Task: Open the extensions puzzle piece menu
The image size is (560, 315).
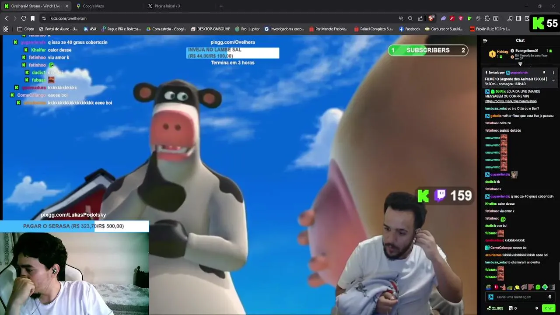Action: coord(487,18)
